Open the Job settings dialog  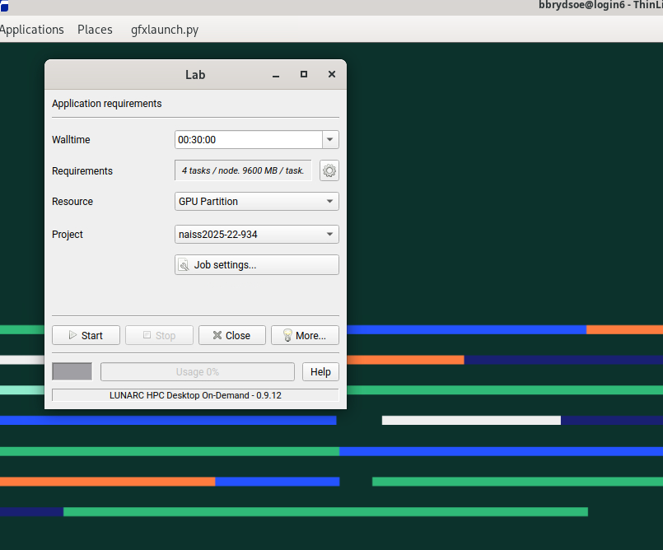(256, 265)
